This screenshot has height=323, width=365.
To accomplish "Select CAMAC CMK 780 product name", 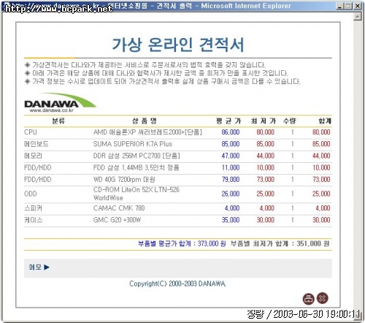I will 119,208.
